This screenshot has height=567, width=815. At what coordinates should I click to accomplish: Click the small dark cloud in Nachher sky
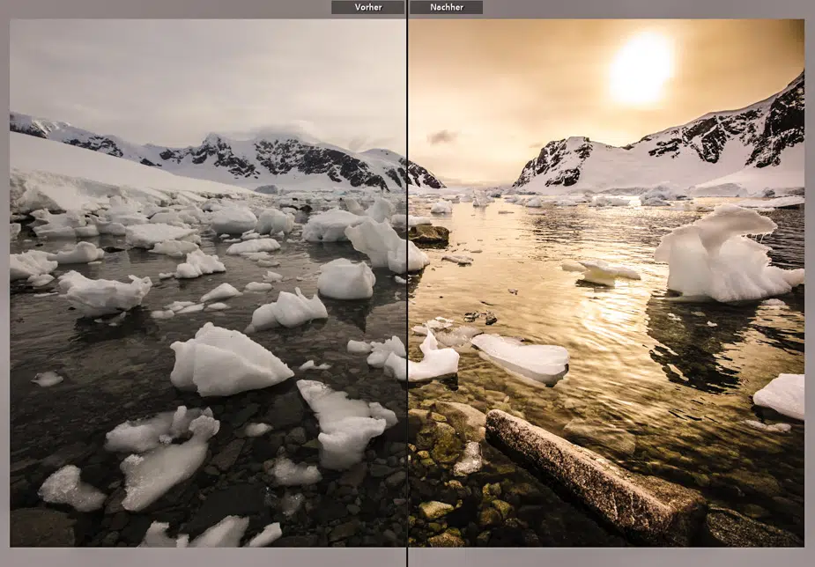click(x=443, y=136)
